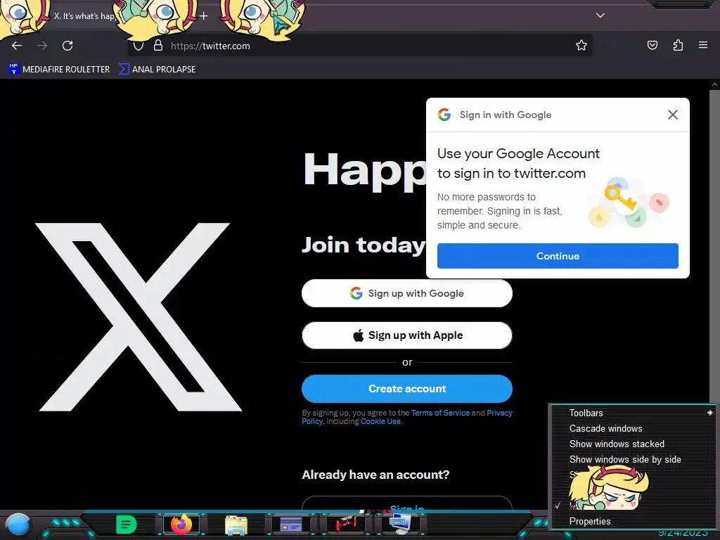Open the purple card app taskbar icon
Viewport: 720px width, 540px height.
tap(290, 524)
